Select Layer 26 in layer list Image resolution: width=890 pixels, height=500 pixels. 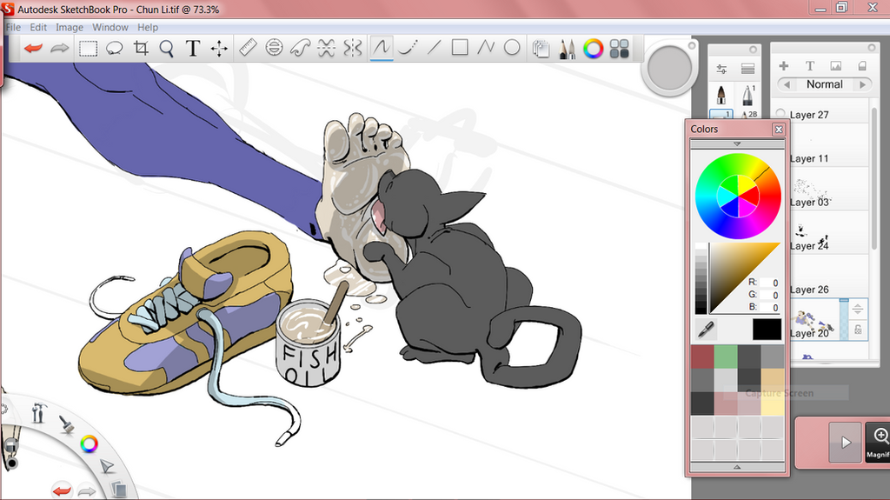[828, 277]
